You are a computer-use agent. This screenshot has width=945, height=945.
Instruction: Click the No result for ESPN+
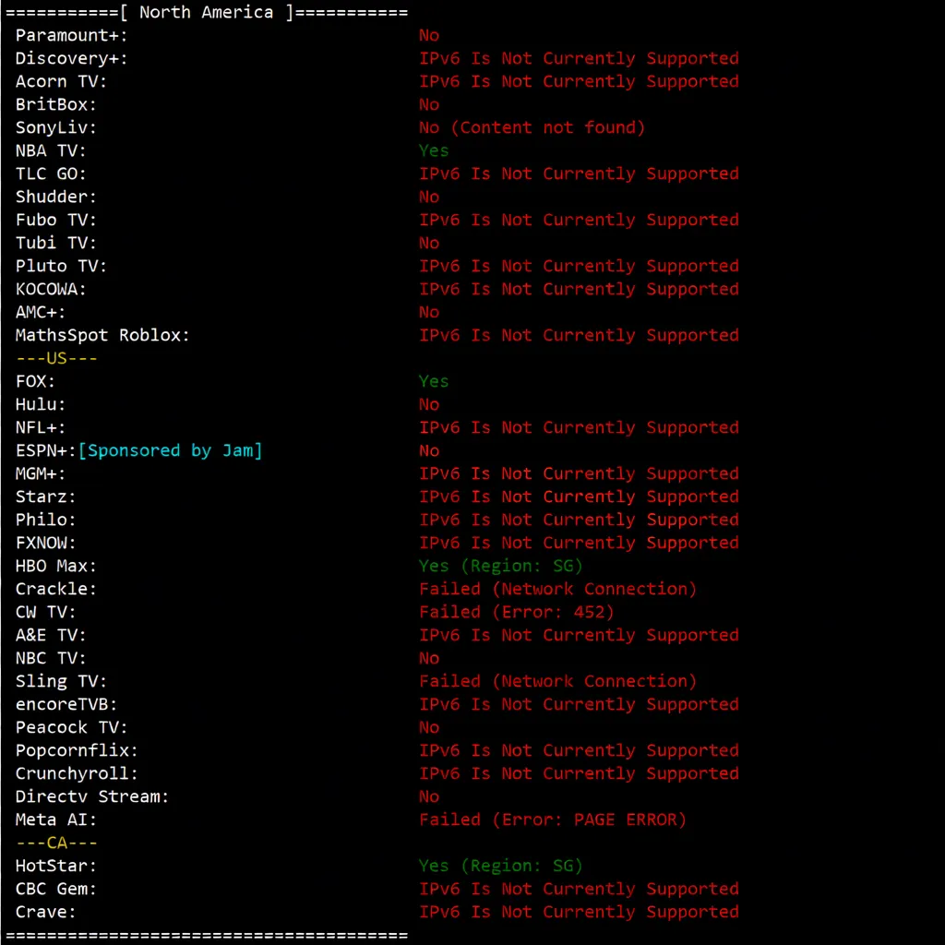pos(428,450)
